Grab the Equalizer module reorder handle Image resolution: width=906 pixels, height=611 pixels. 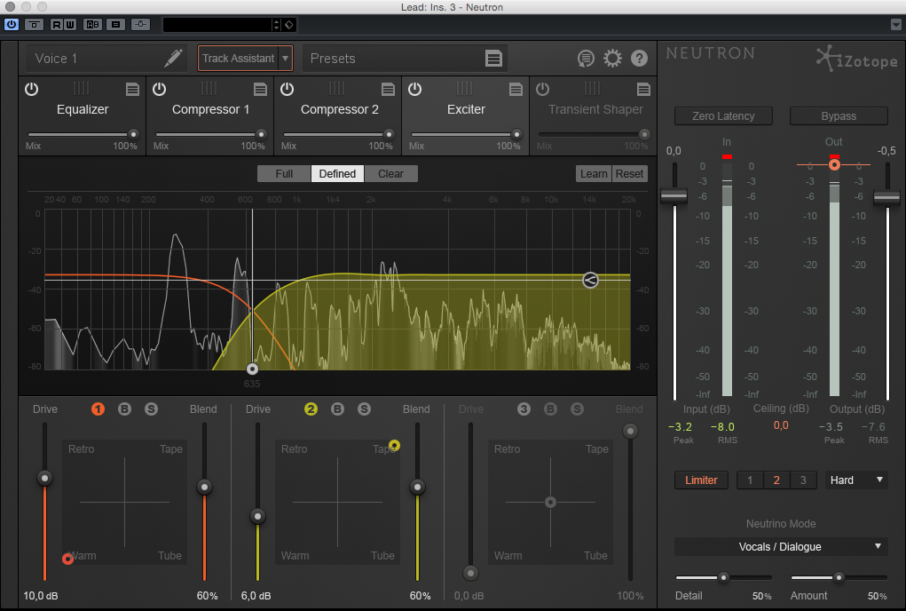tap(82, 88)
